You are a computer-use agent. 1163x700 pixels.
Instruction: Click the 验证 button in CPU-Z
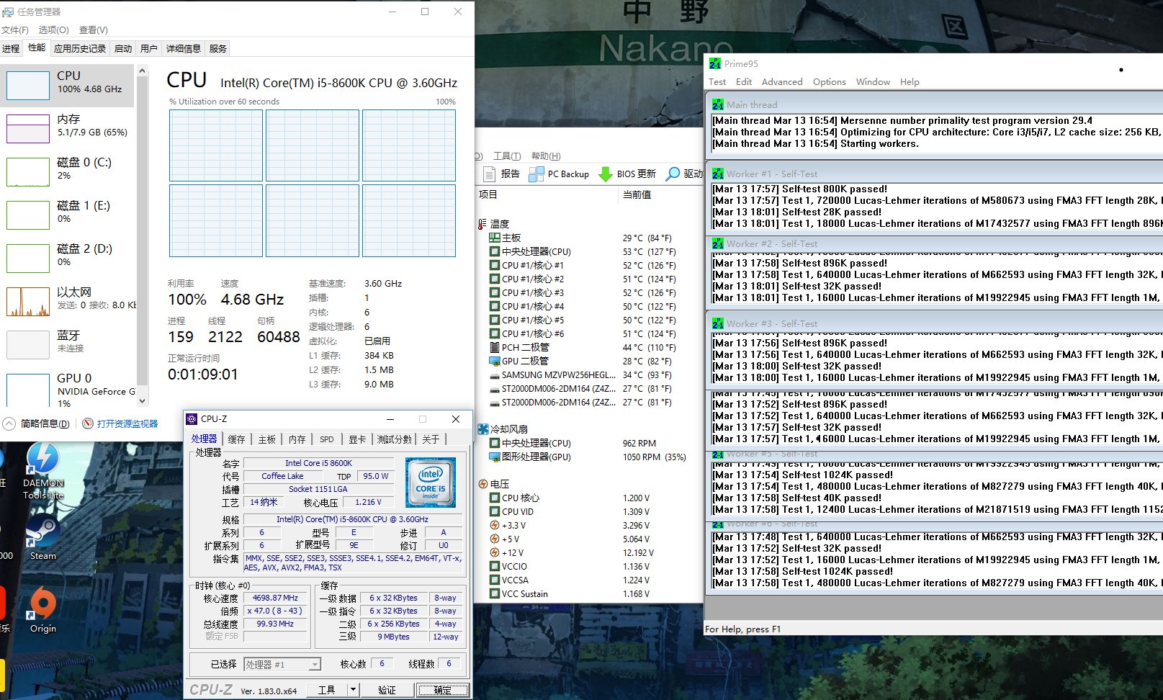(387, 689)
